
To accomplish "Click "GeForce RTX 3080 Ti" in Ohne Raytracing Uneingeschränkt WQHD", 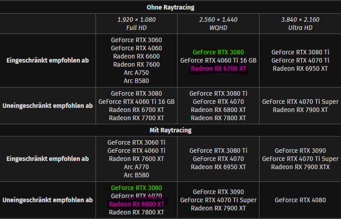I will point(218,93).
